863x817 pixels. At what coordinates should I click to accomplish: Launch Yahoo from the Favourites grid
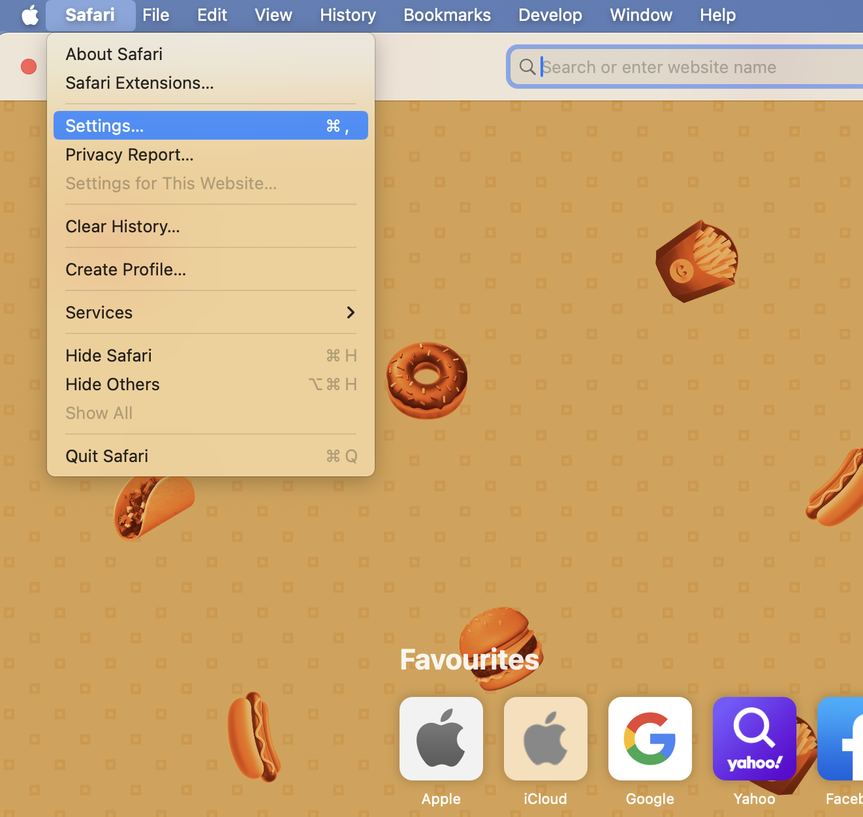(x=754, y=738)
